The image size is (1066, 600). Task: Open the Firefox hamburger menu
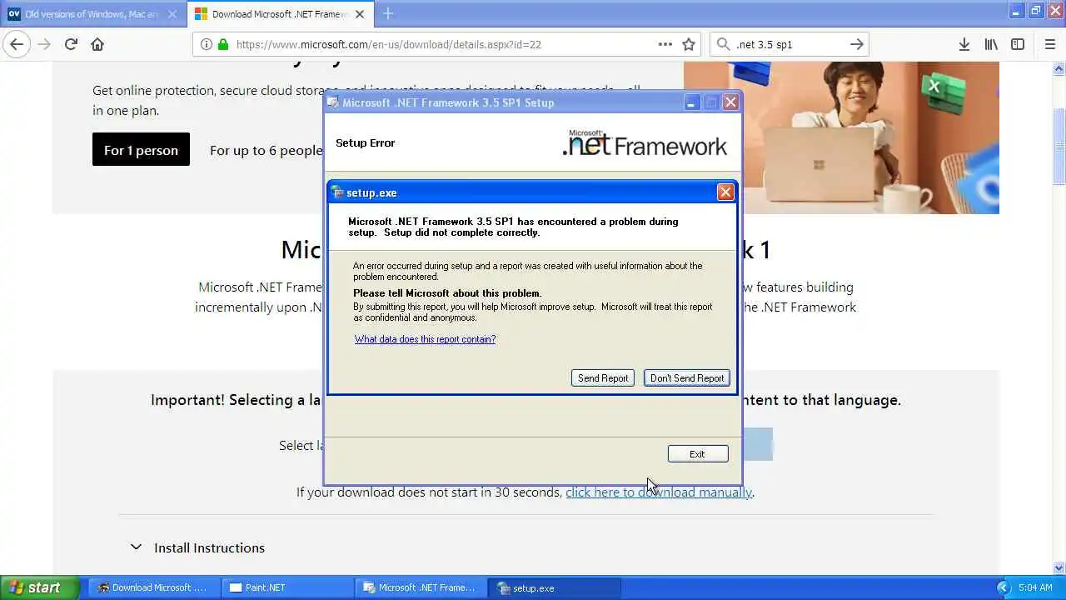(x=1049, y=44)
